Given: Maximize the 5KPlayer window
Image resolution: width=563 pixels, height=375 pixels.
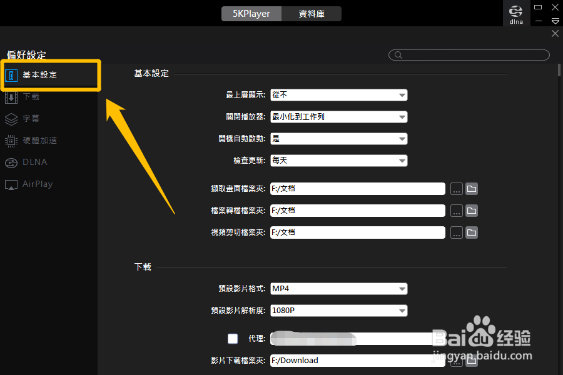Looking at the screenshot, I should click(x=538, y=7).
